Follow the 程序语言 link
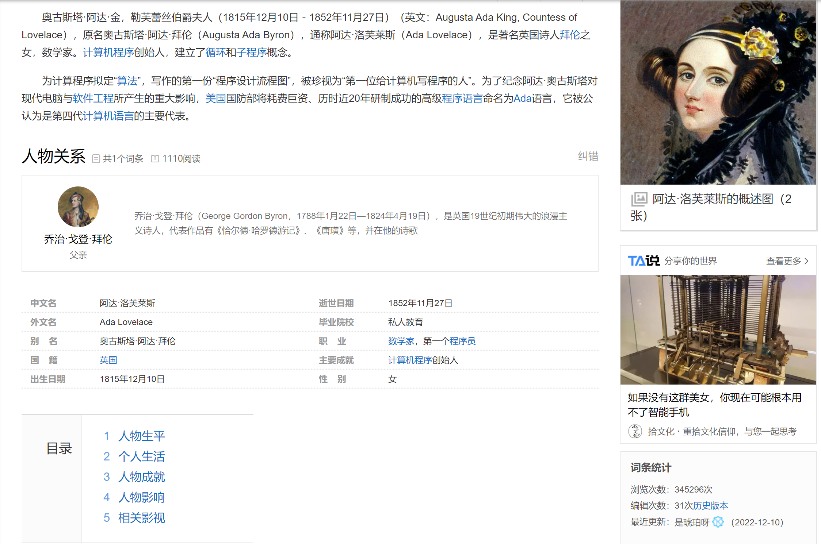This screenshot has height=544, width=821. click(x=462, y=99)
